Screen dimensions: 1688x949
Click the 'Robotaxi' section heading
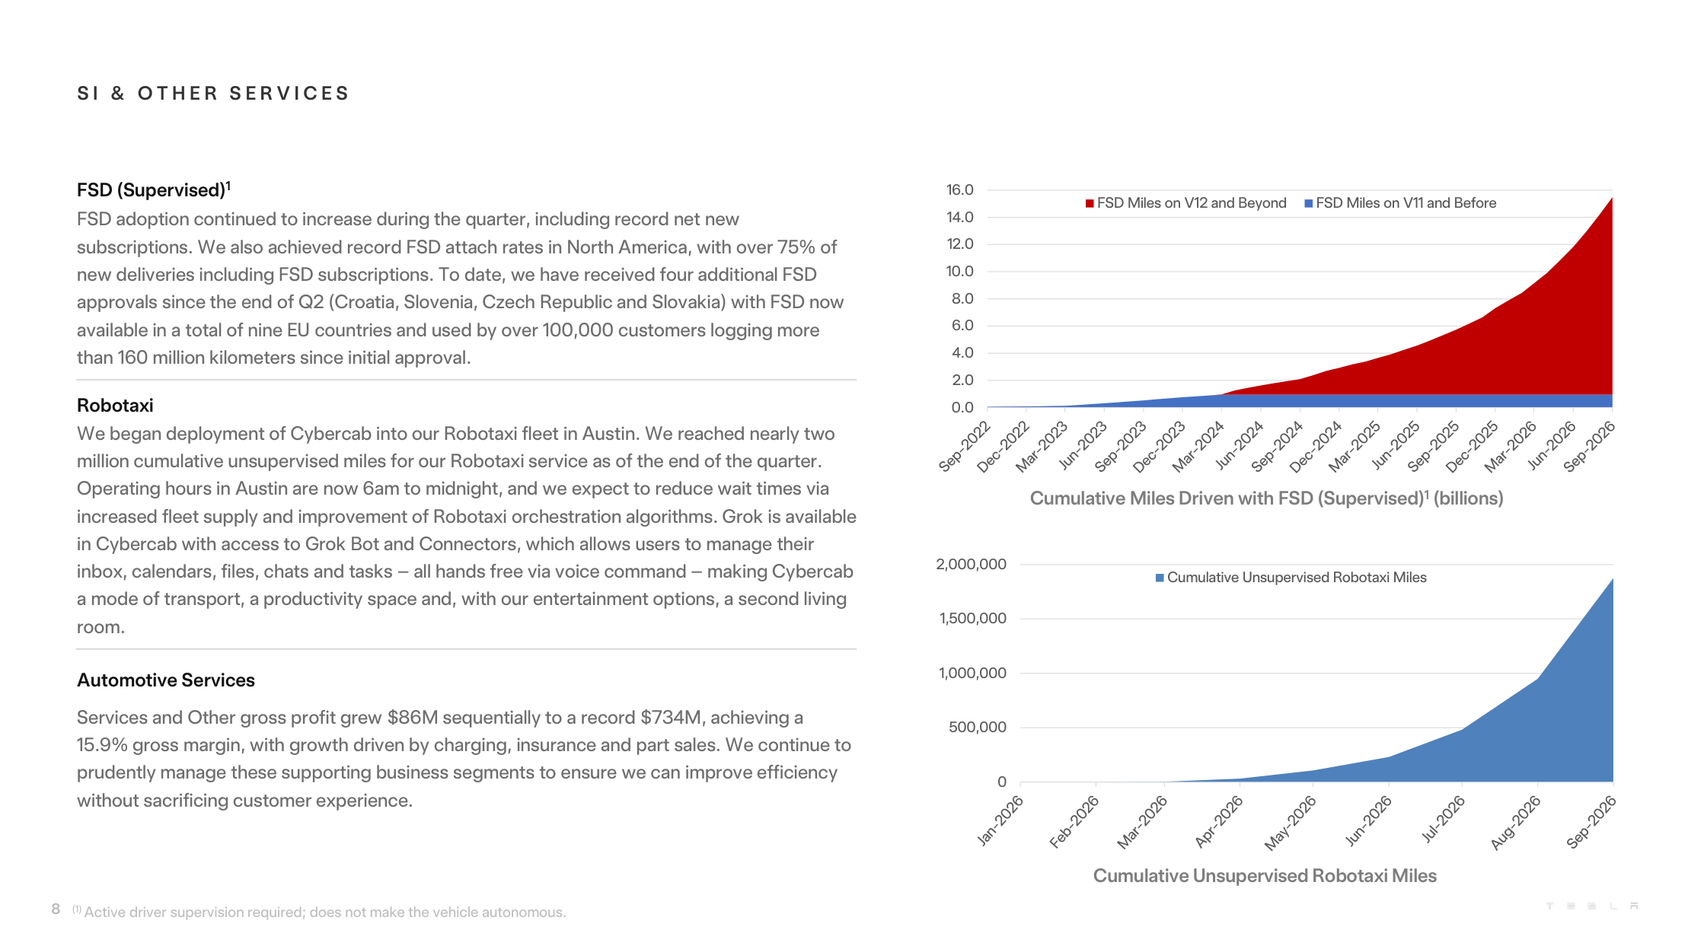(115, 405)
